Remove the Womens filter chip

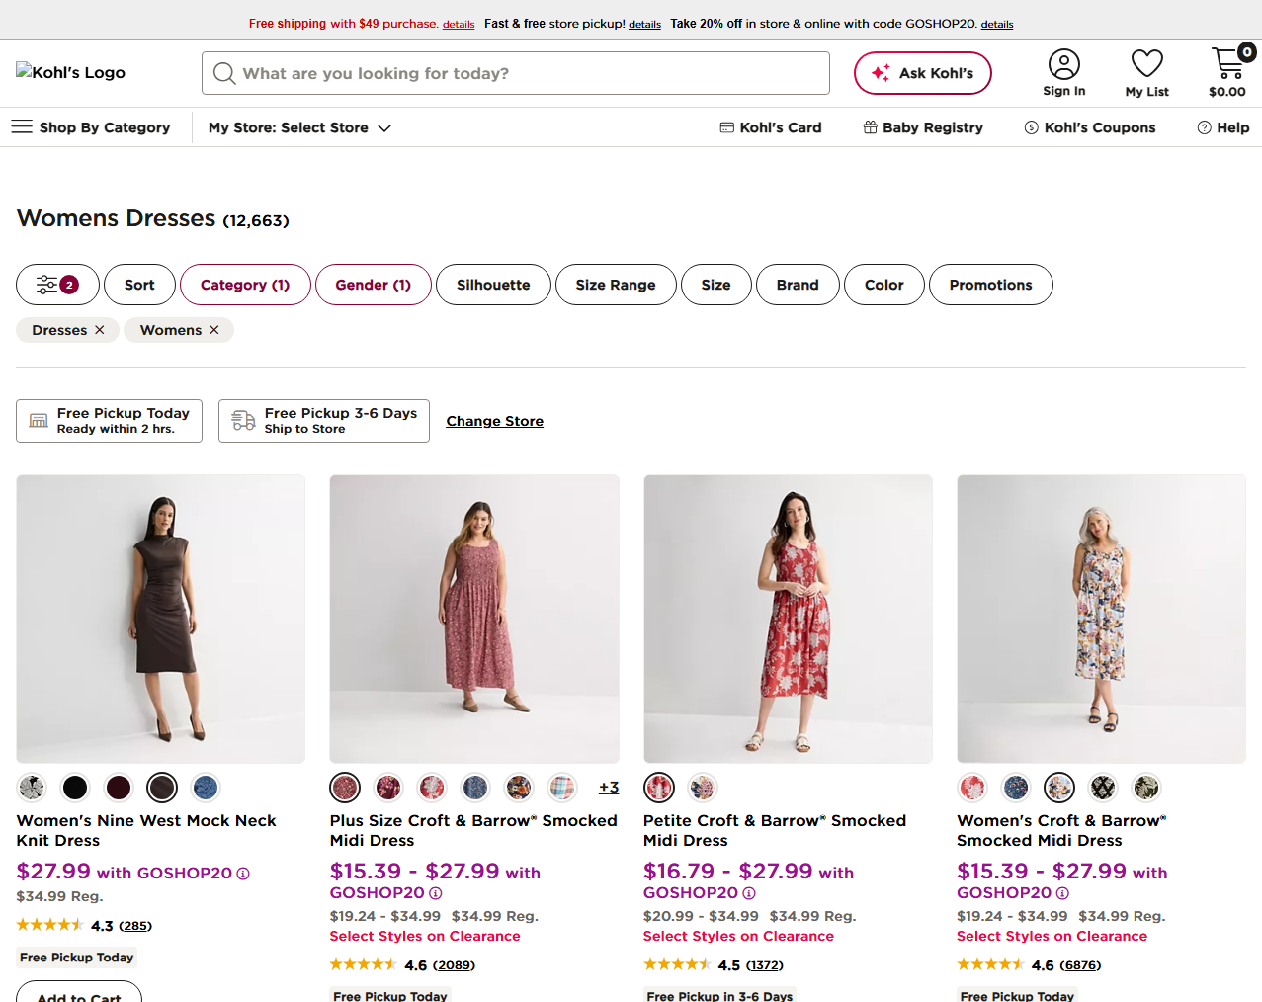(x=214, y=330)
